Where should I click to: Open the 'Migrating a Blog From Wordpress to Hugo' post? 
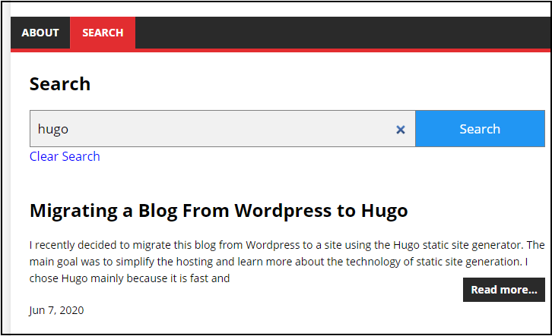(219, 211)
